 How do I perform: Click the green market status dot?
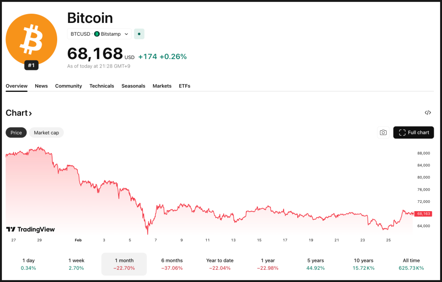(x=139, y=34)
